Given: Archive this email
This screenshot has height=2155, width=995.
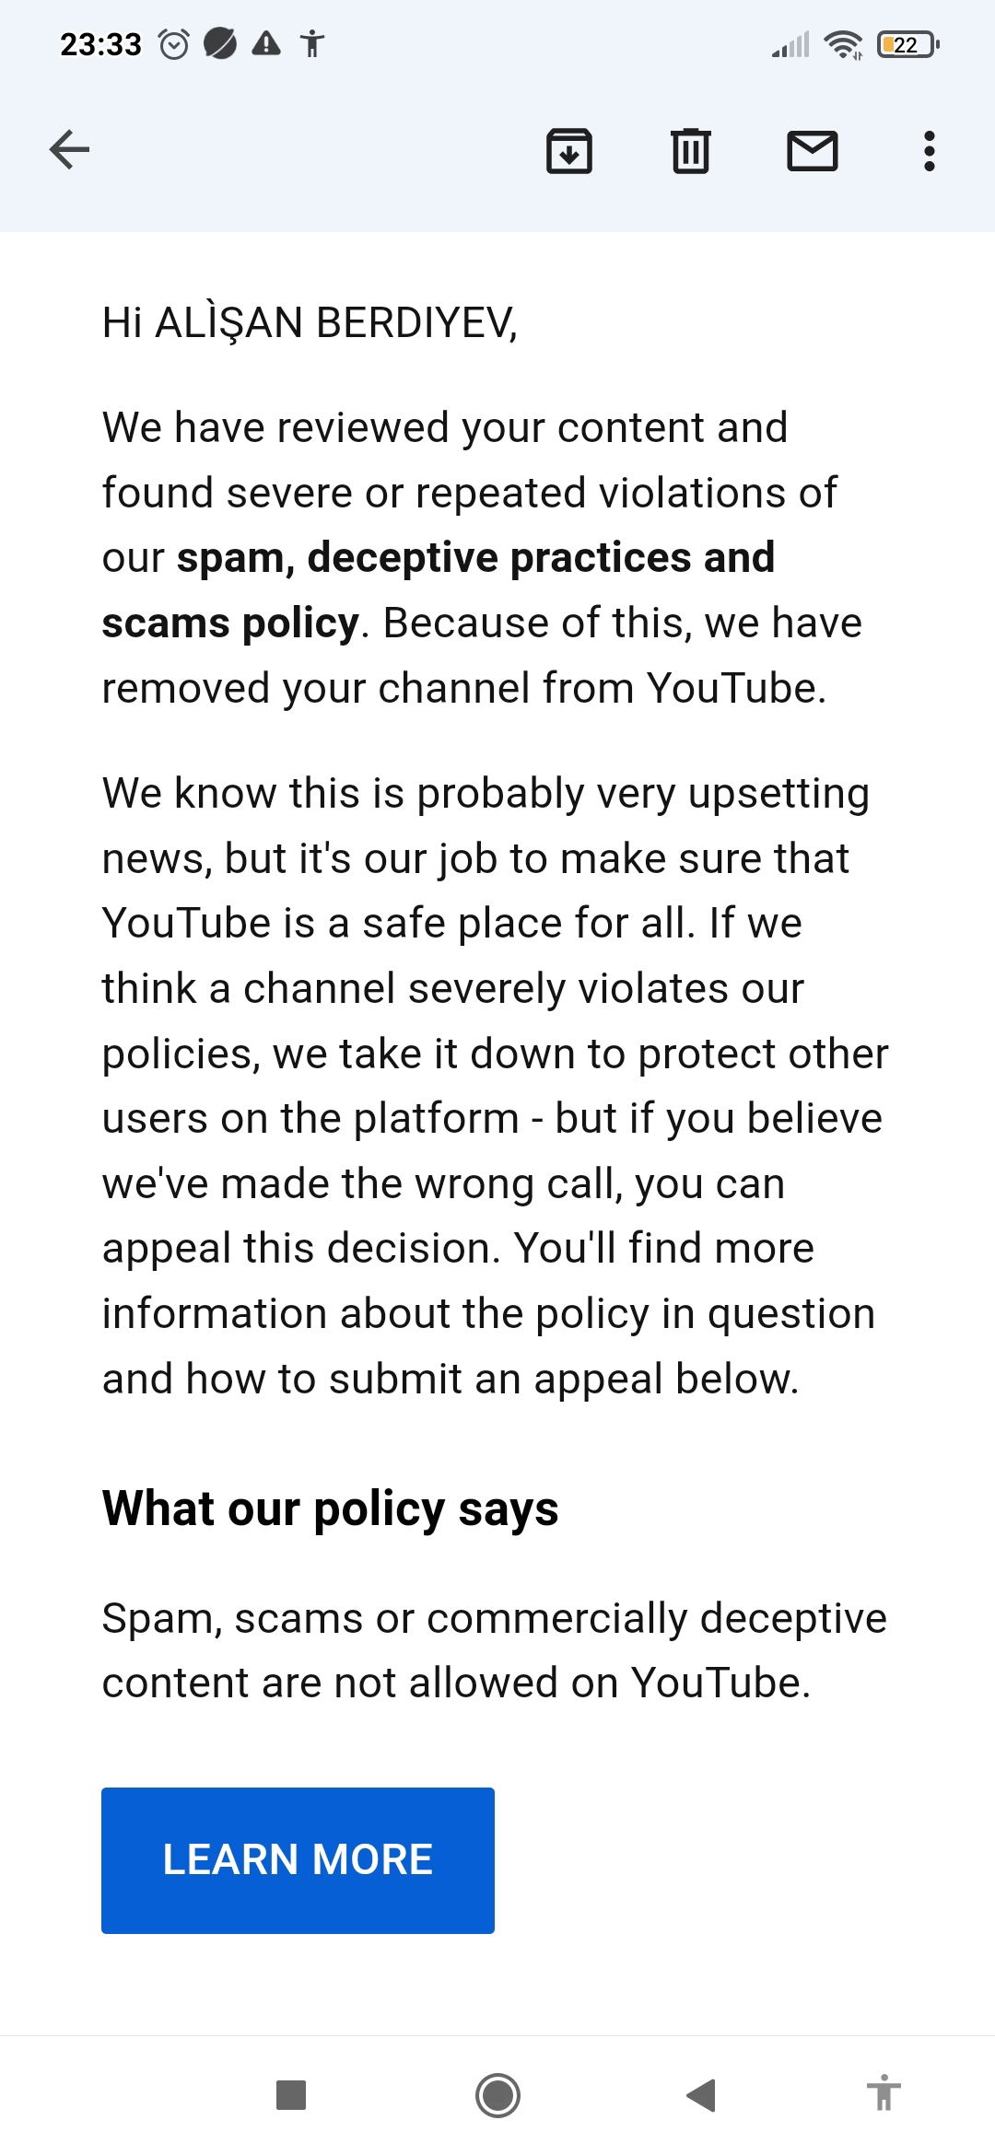Looking at the screenshot, I should [x=569, y=151].
